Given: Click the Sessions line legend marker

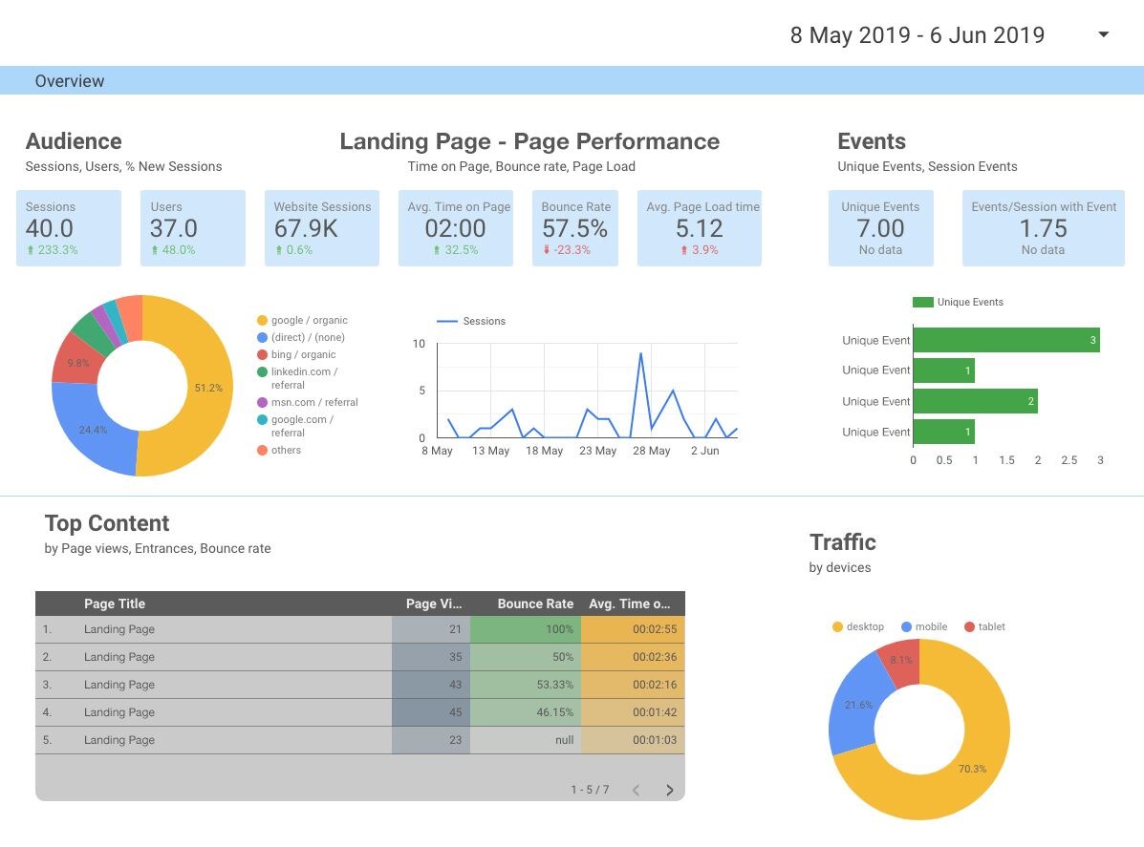Looking at the screenshot, I should [x=446, y=322].
